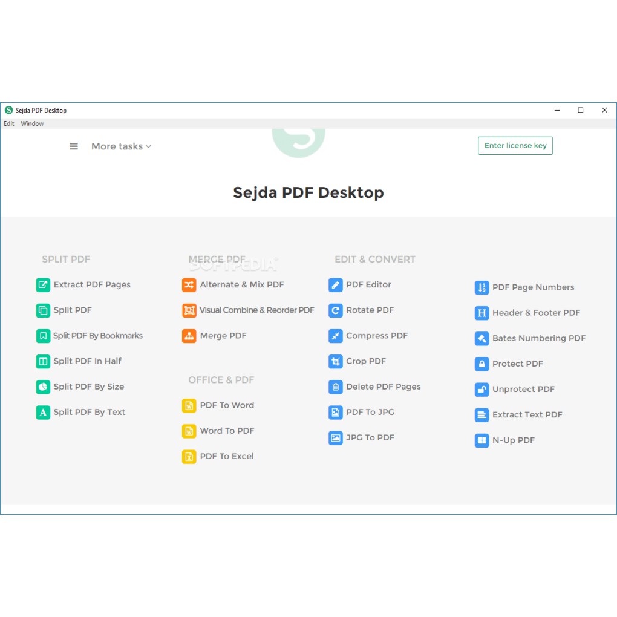Click the Alternate & Mix PDF icon
The image size is (617, 617).
(x=189, y=285)
